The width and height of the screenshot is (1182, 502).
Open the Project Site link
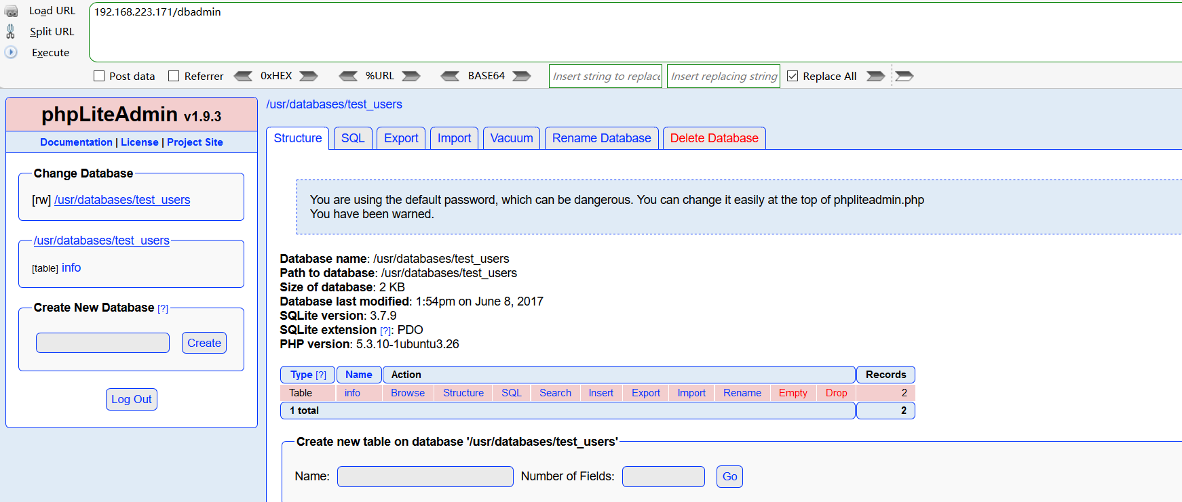(195, 142)
